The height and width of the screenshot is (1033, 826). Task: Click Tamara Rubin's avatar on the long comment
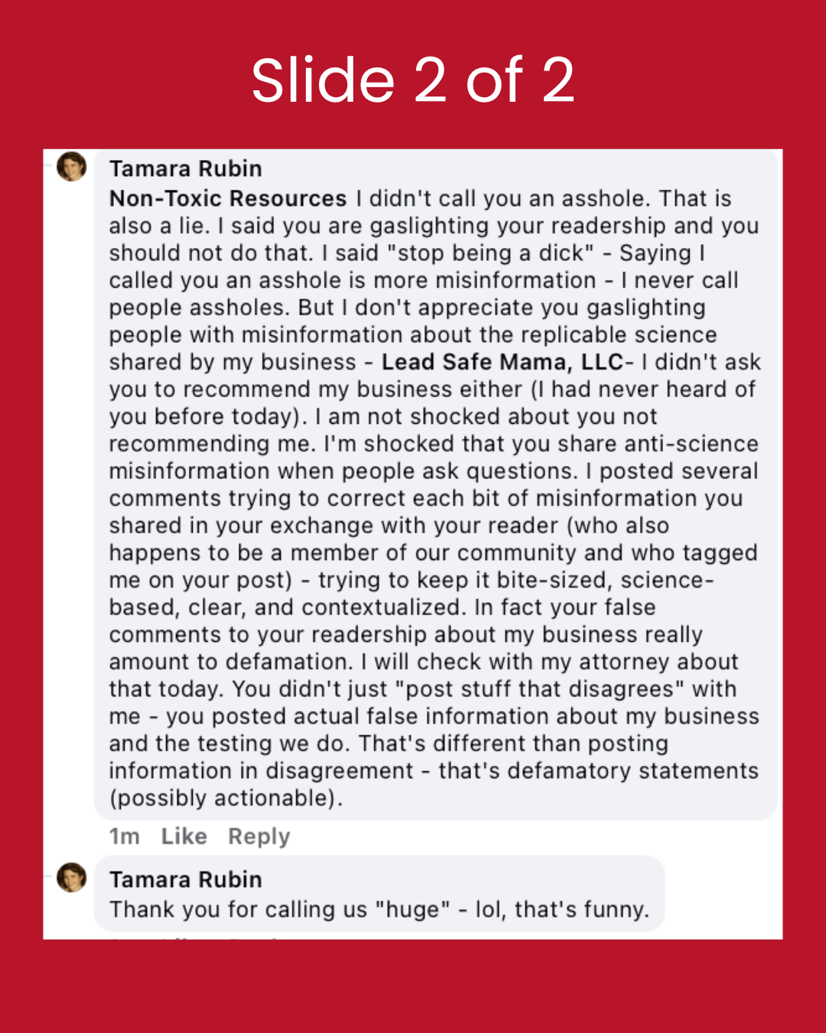coord(72,167)
